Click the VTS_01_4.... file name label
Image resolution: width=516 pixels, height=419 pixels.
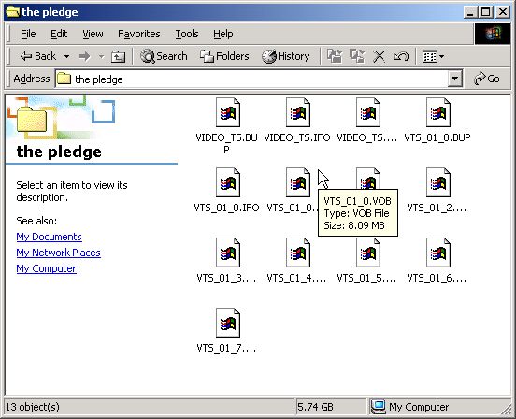pos(296,278)
